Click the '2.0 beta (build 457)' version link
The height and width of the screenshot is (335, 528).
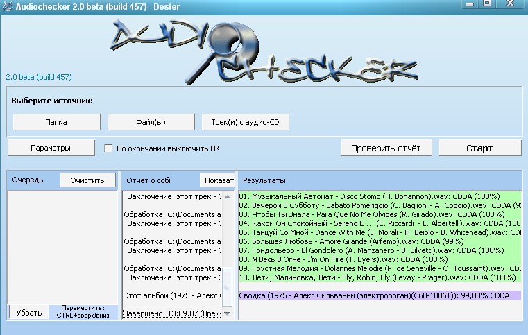coord(39,77)
